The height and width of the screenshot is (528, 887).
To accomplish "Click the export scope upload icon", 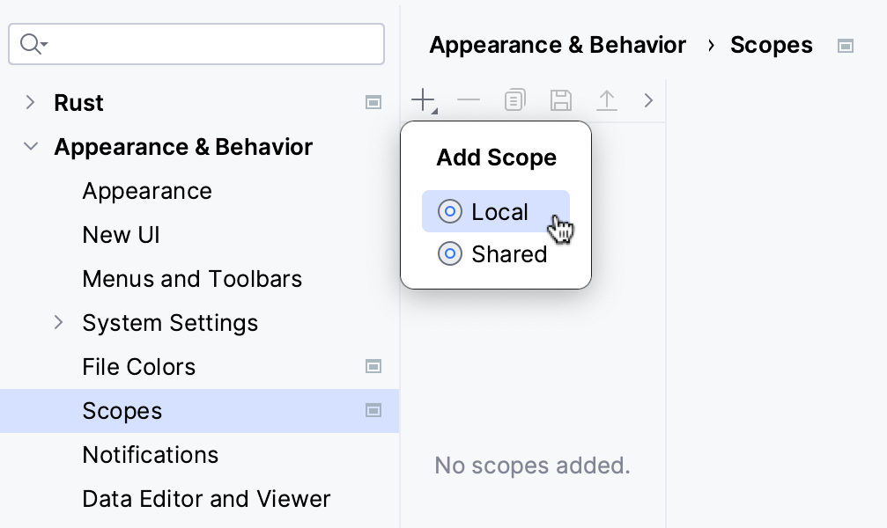I will point(607,99).
